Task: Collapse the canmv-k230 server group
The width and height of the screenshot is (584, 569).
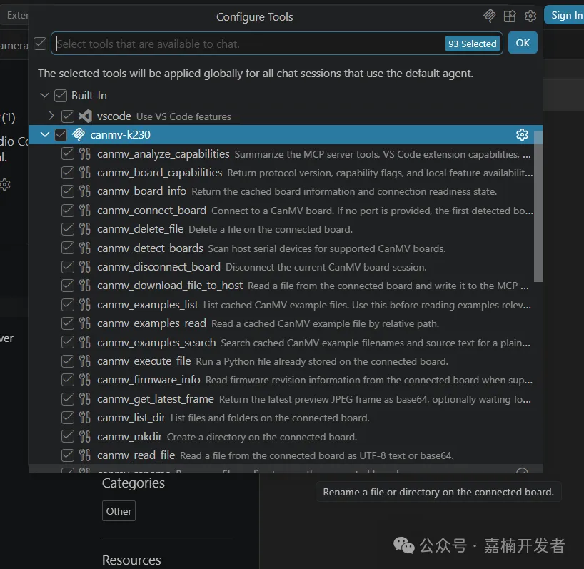Action: point(44,134)
